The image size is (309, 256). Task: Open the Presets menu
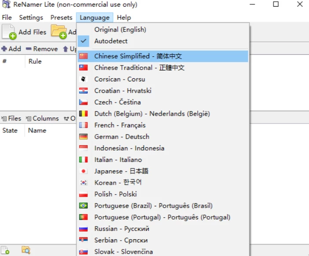coord(61,18)
